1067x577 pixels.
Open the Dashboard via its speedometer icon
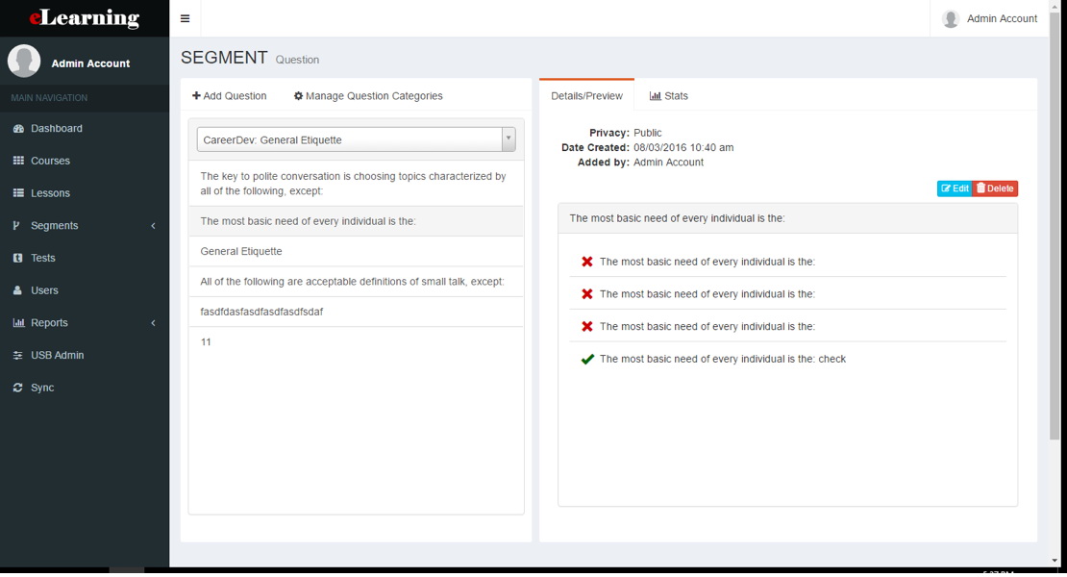[x=20, y=128]
